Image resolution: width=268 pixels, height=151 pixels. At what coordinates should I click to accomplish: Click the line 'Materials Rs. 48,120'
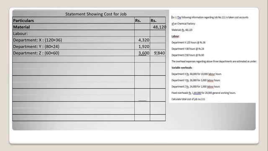[182, 30]
